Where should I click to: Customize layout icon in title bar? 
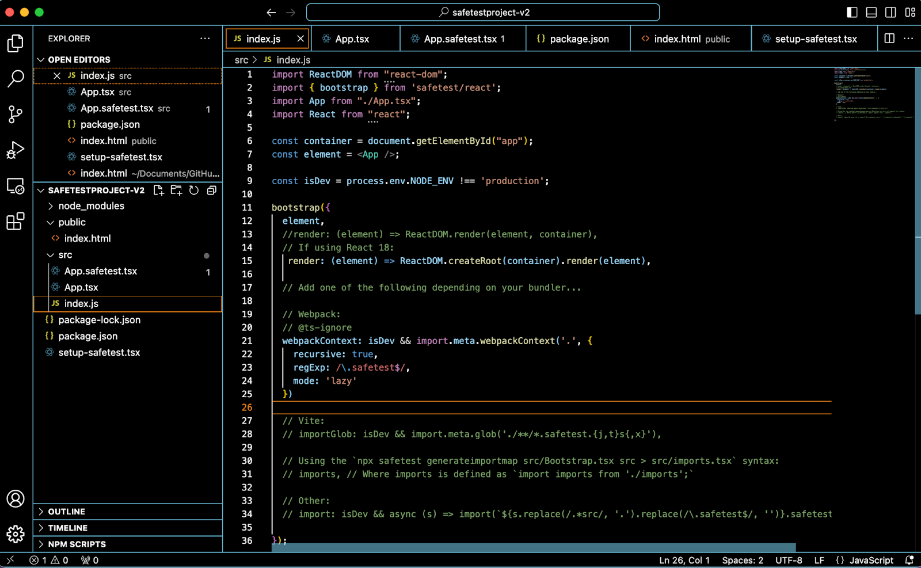[910, 12]
